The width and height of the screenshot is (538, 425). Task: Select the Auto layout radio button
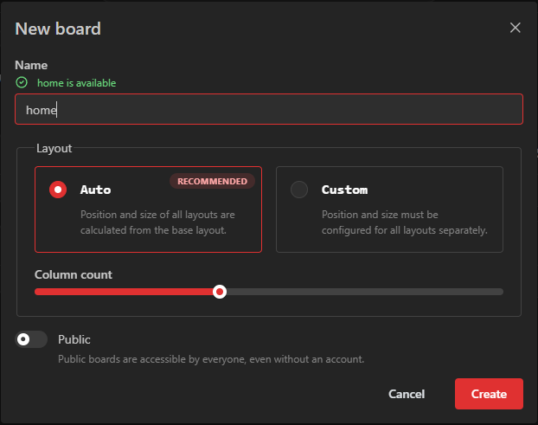click(58, 190)
